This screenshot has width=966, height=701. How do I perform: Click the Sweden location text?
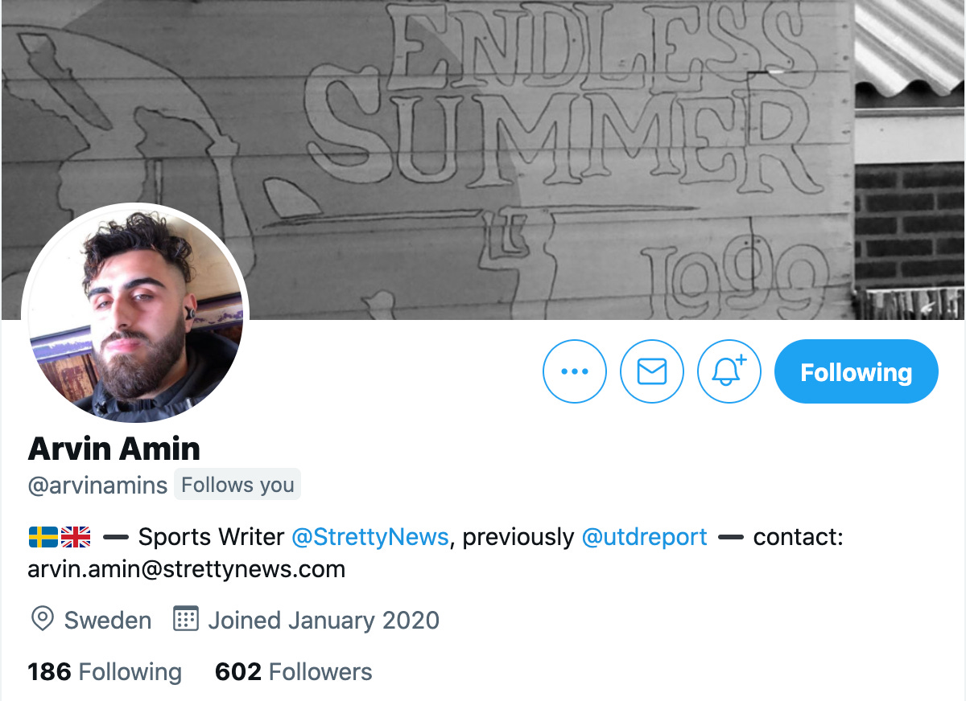pyautogui.click(x=108, y=621)
